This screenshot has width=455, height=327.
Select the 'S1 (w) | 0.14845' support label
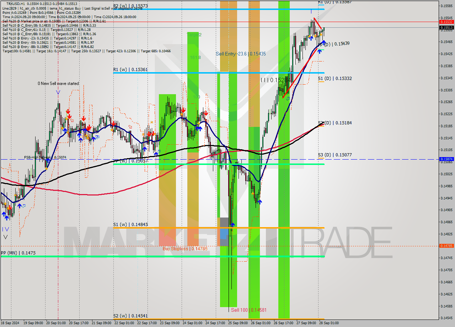point(130,225)
